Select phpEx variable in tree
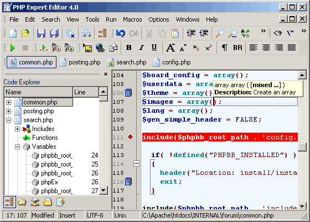This screenshot has height=222, width=310. 49,182
